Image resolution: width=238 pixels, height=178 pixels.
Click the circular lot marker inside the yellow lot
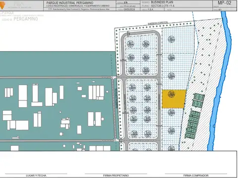[x=171, y=94]
